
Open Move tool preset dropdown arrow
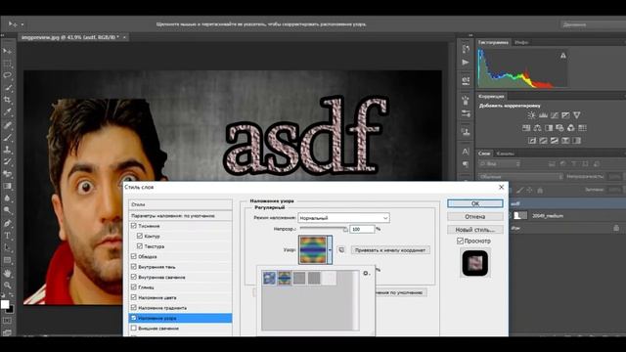pyautogui.click(x=22, y=24)
